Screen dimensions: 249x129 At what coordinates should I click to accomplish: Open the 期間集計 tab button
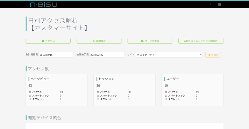pos(99,41)
